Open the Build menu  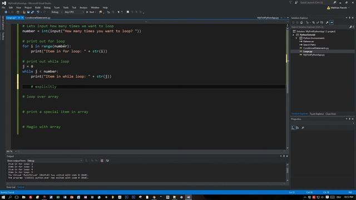click(38, 7)
